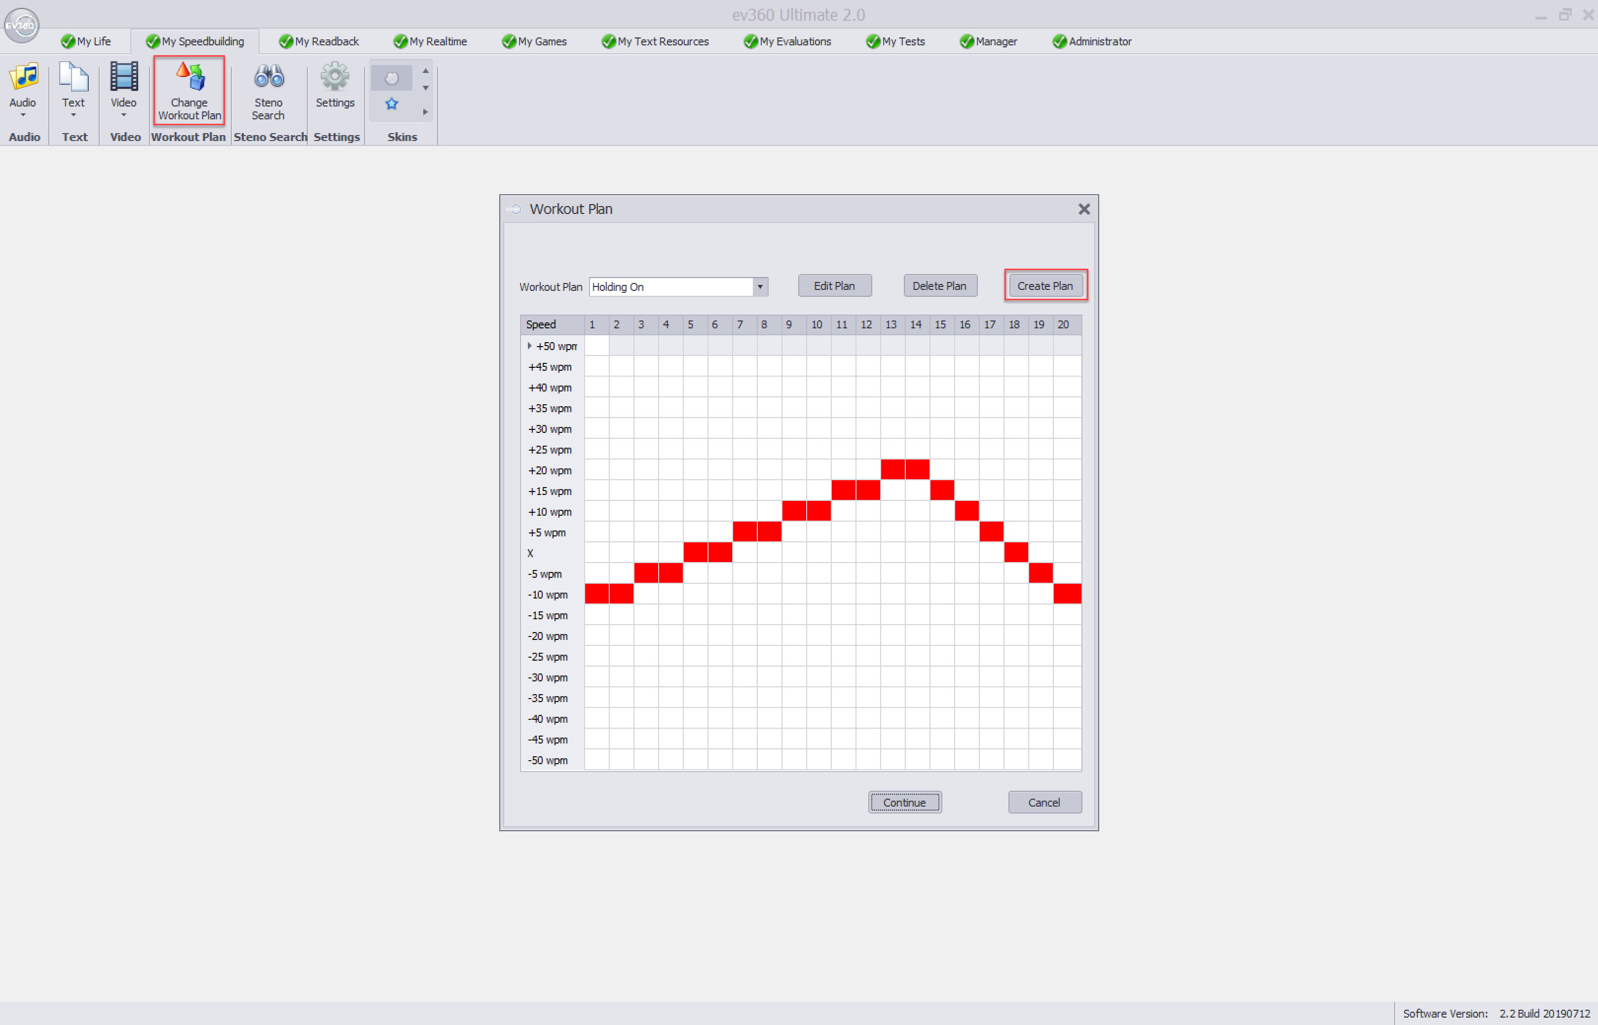Close the Workout Plan dialog
The height and width of the screenshot is (1025, 1598).
(x=1084, y=209)
